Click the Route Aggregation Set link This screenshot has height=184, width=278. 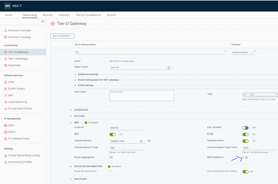(111, 157)
